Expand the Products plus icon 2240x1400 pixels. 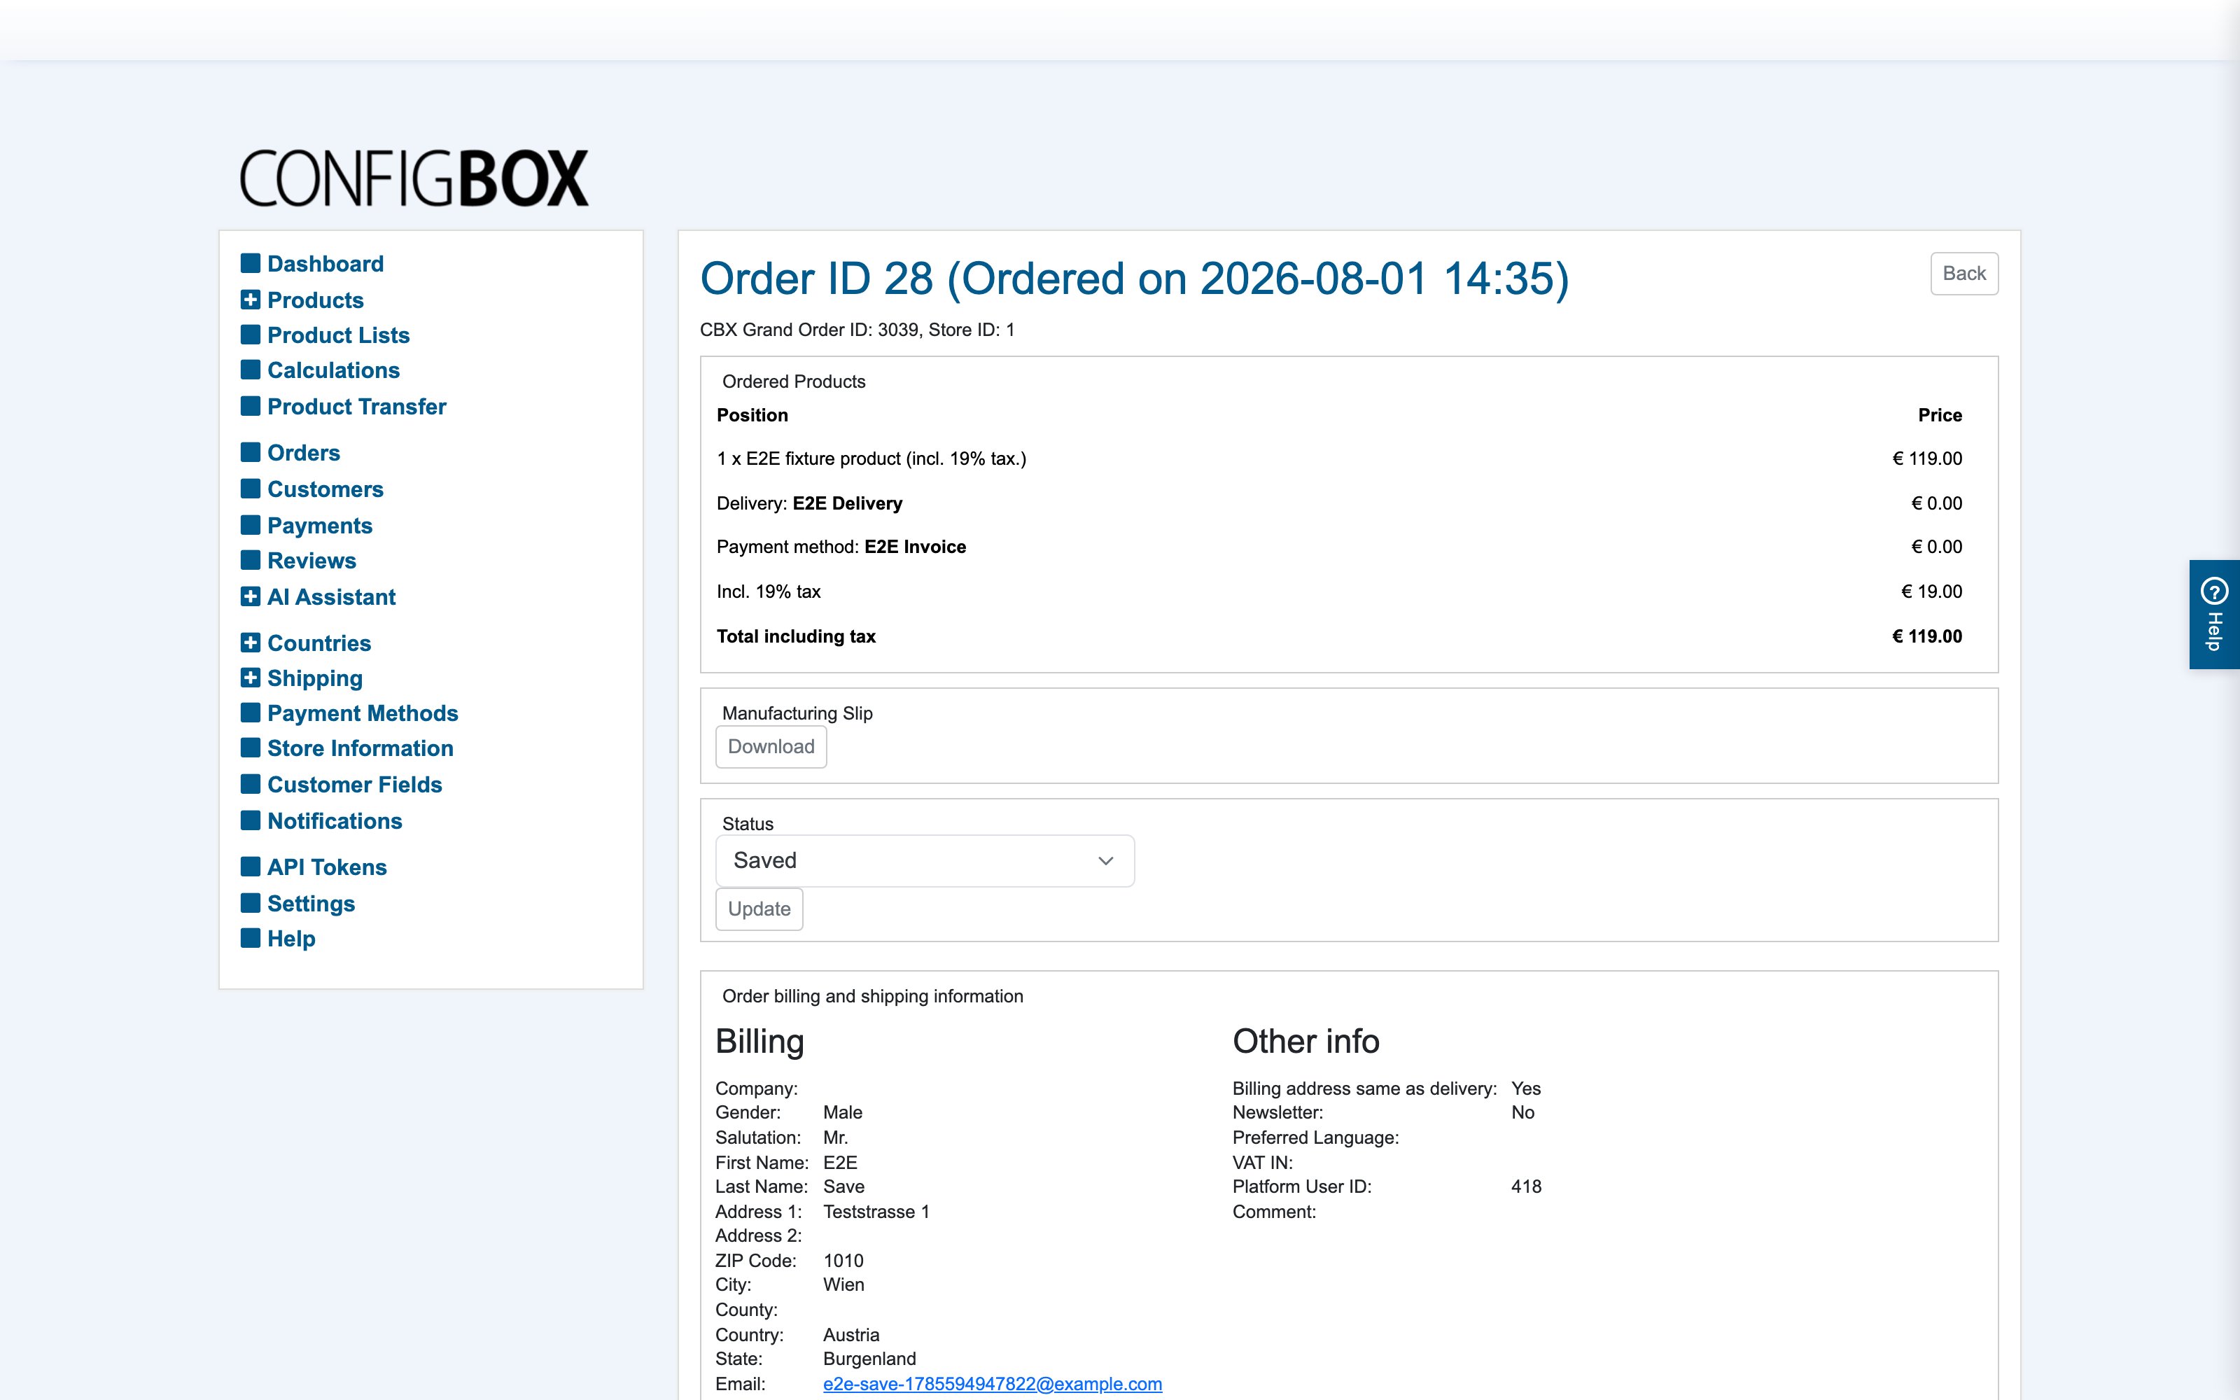250,300
